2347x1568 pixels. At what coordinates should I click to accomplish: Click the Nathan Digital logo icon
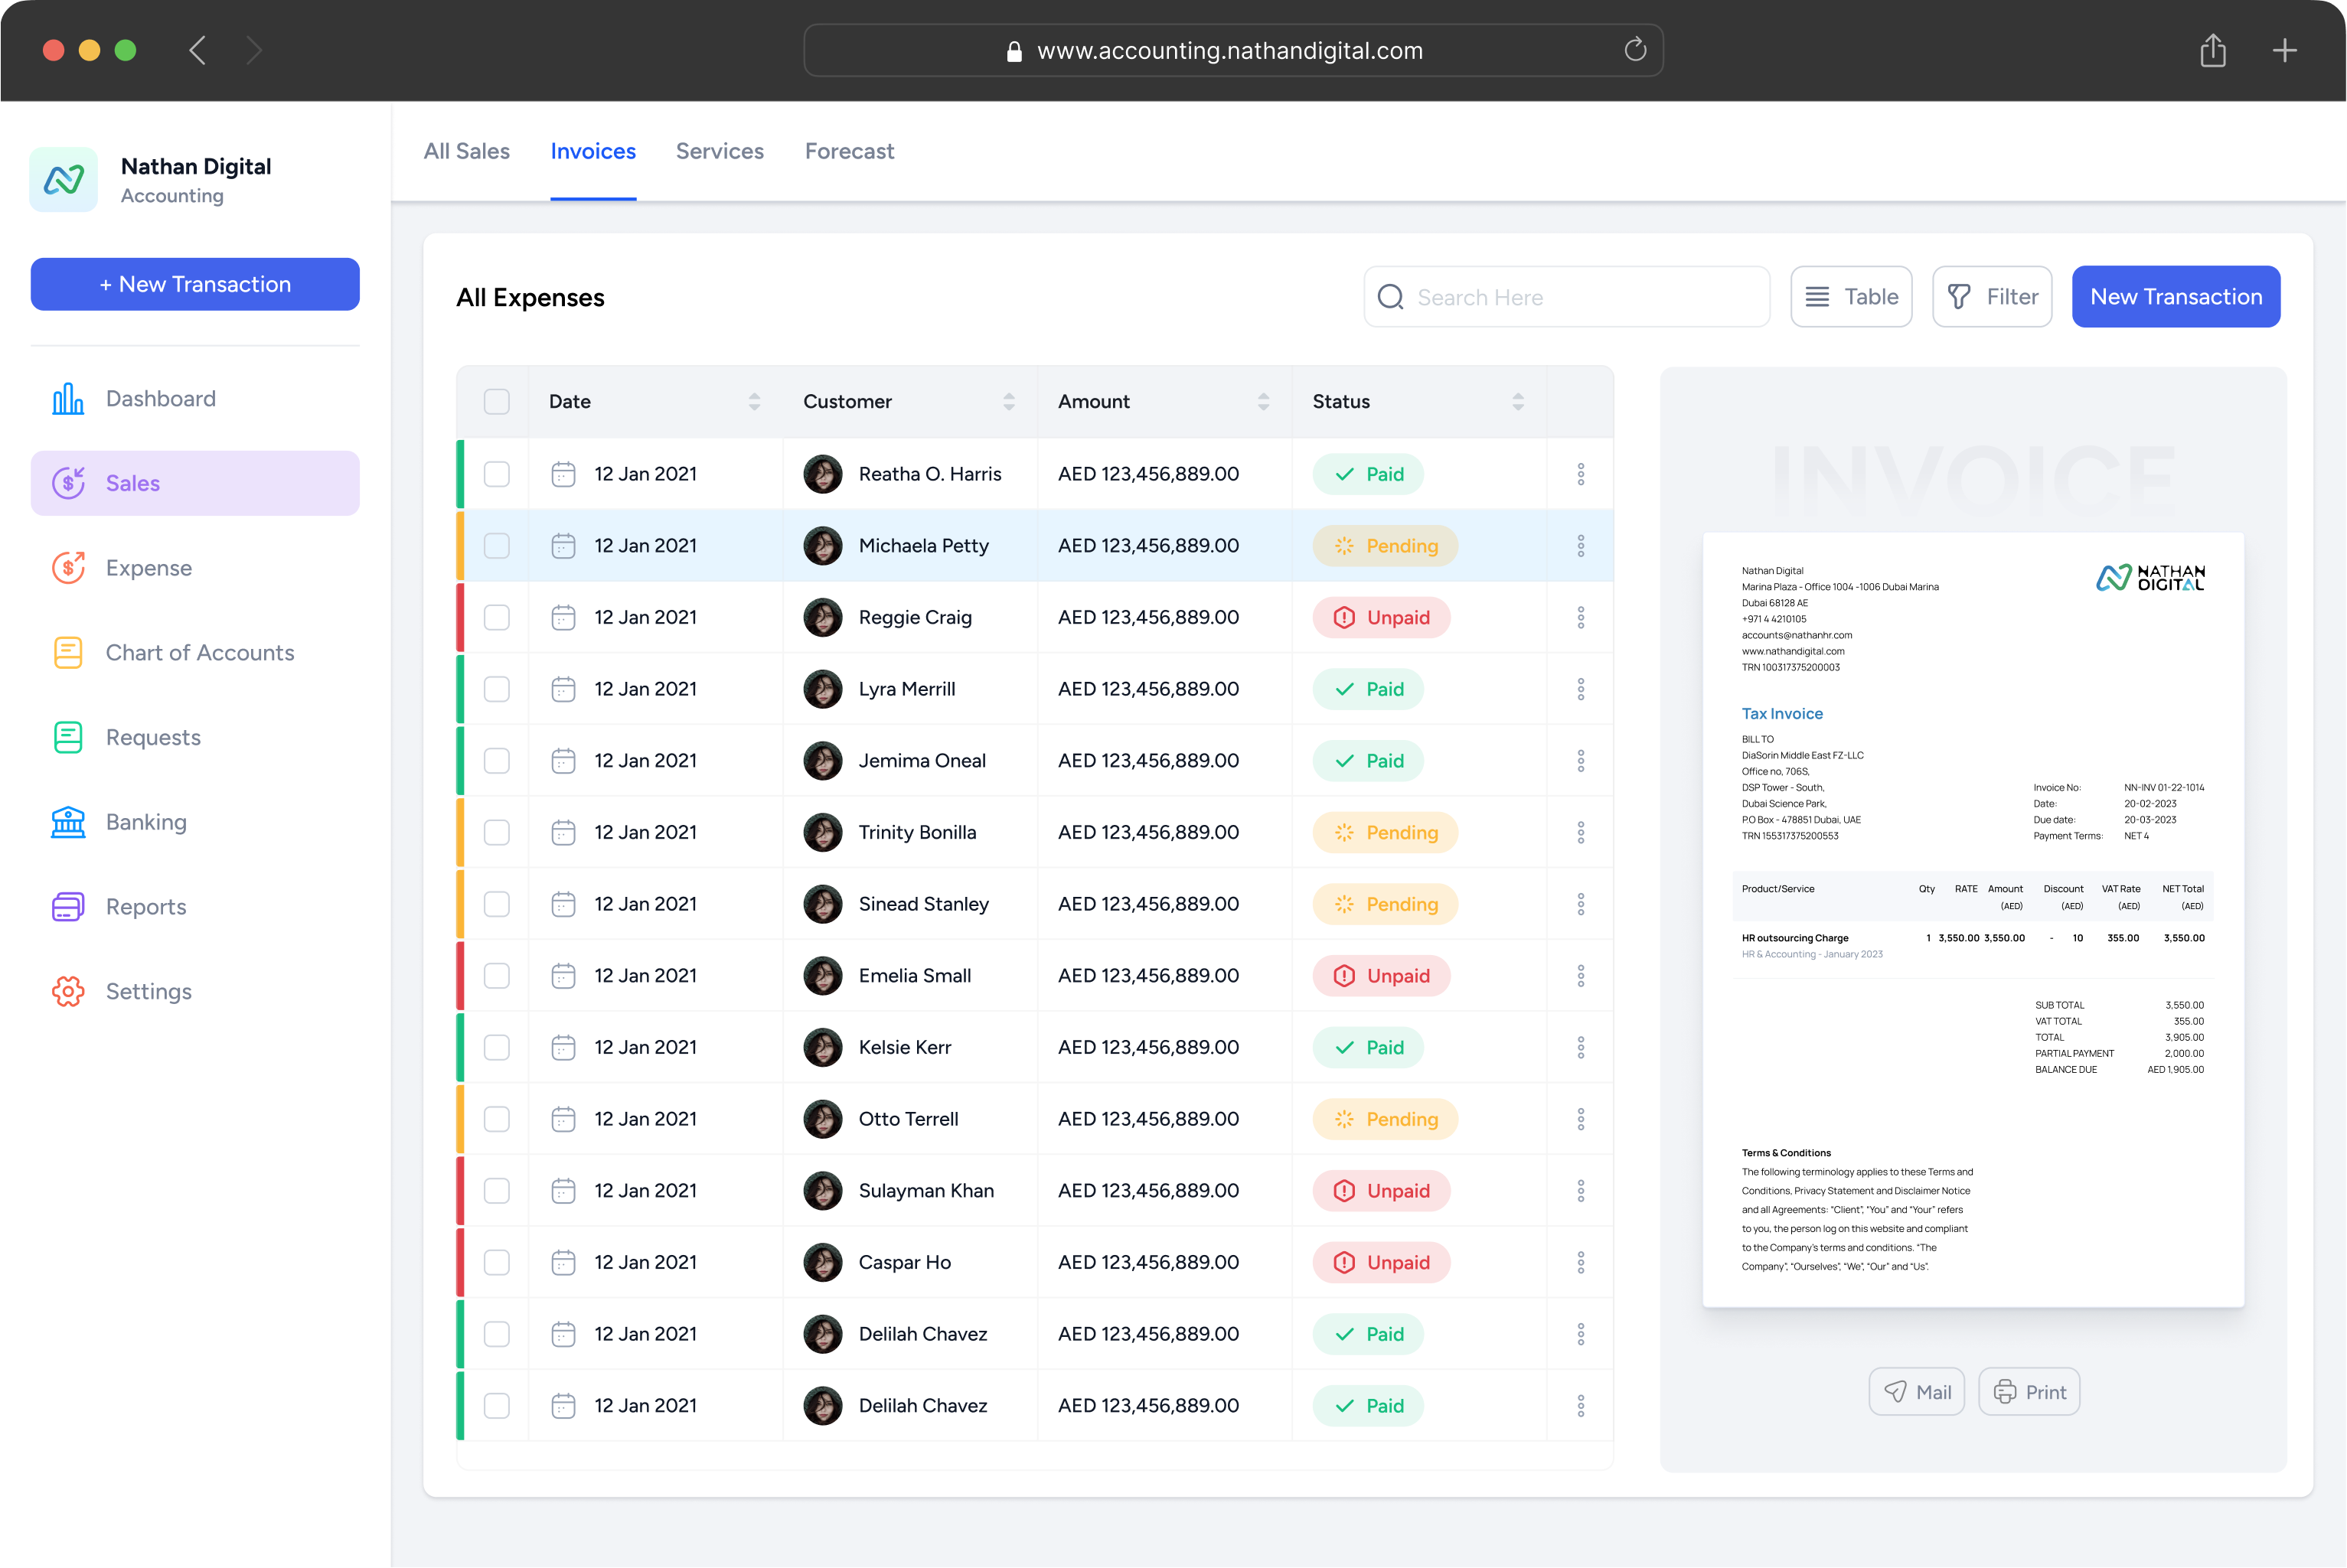(64, 180)
